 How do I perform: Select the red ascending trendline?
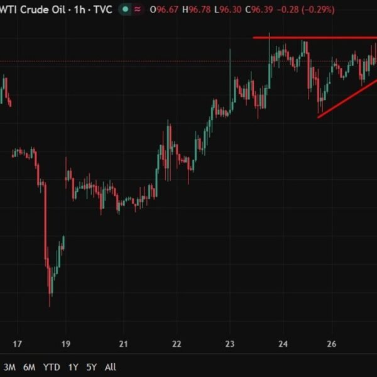(x=346, y=101)
